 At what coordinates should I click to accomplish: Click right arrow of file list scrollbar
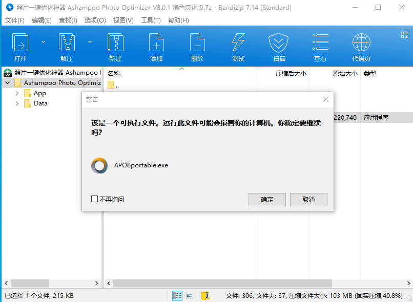(408, 284)
